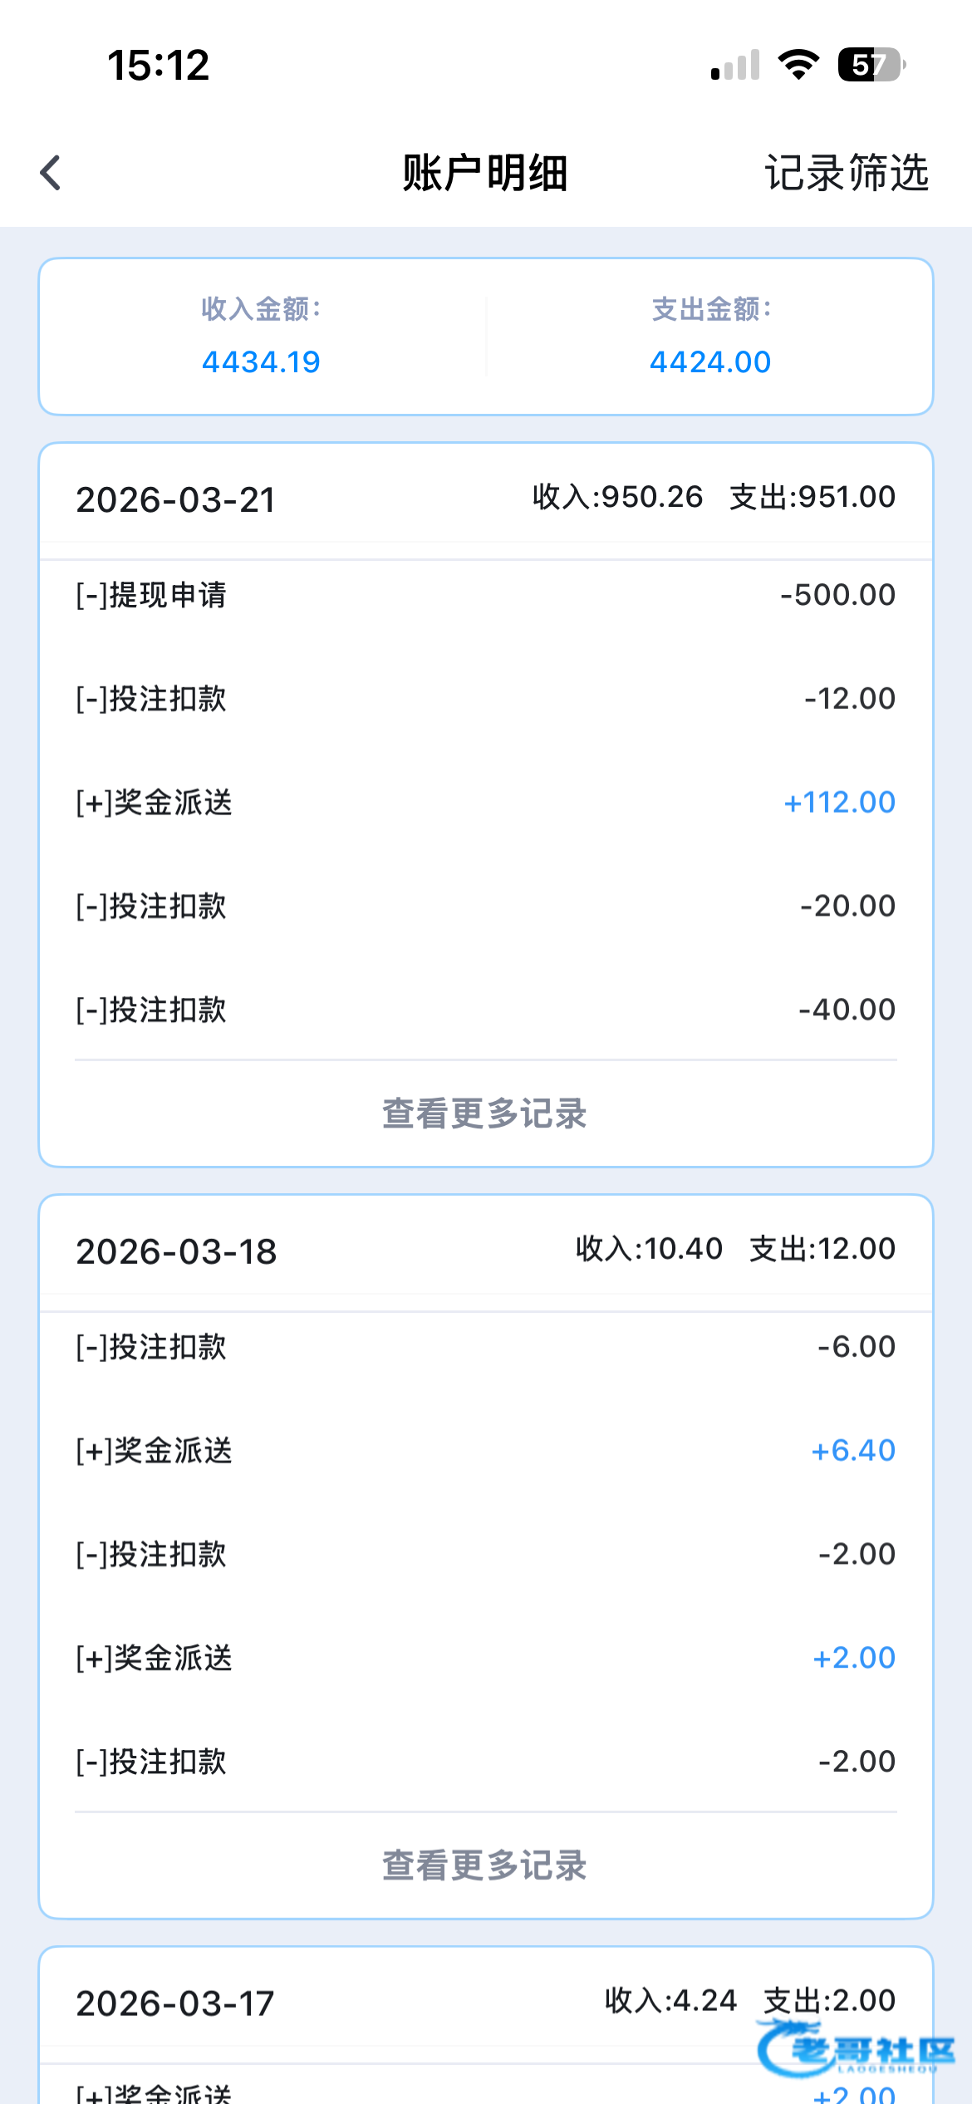Expand more records for 2026-03-18
The width and height of the screenshot is (972, 2104).
click(485, 1866)
